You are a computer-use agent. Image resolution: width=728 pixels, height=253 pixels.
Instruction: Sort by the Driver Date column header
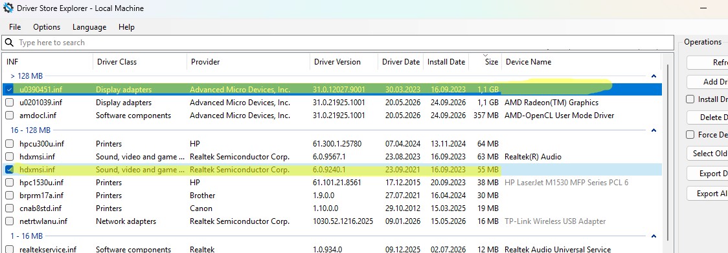click(401, 61)
